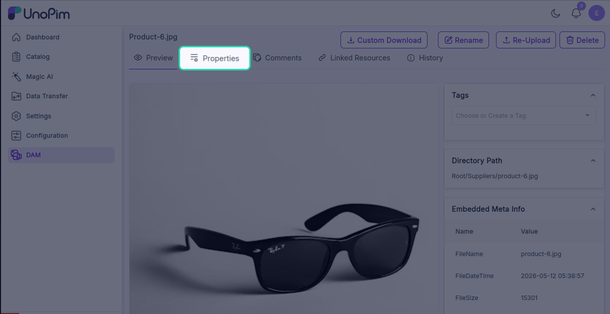
Task: Click product-6.jpg meta value
Action: coord(541,254)
